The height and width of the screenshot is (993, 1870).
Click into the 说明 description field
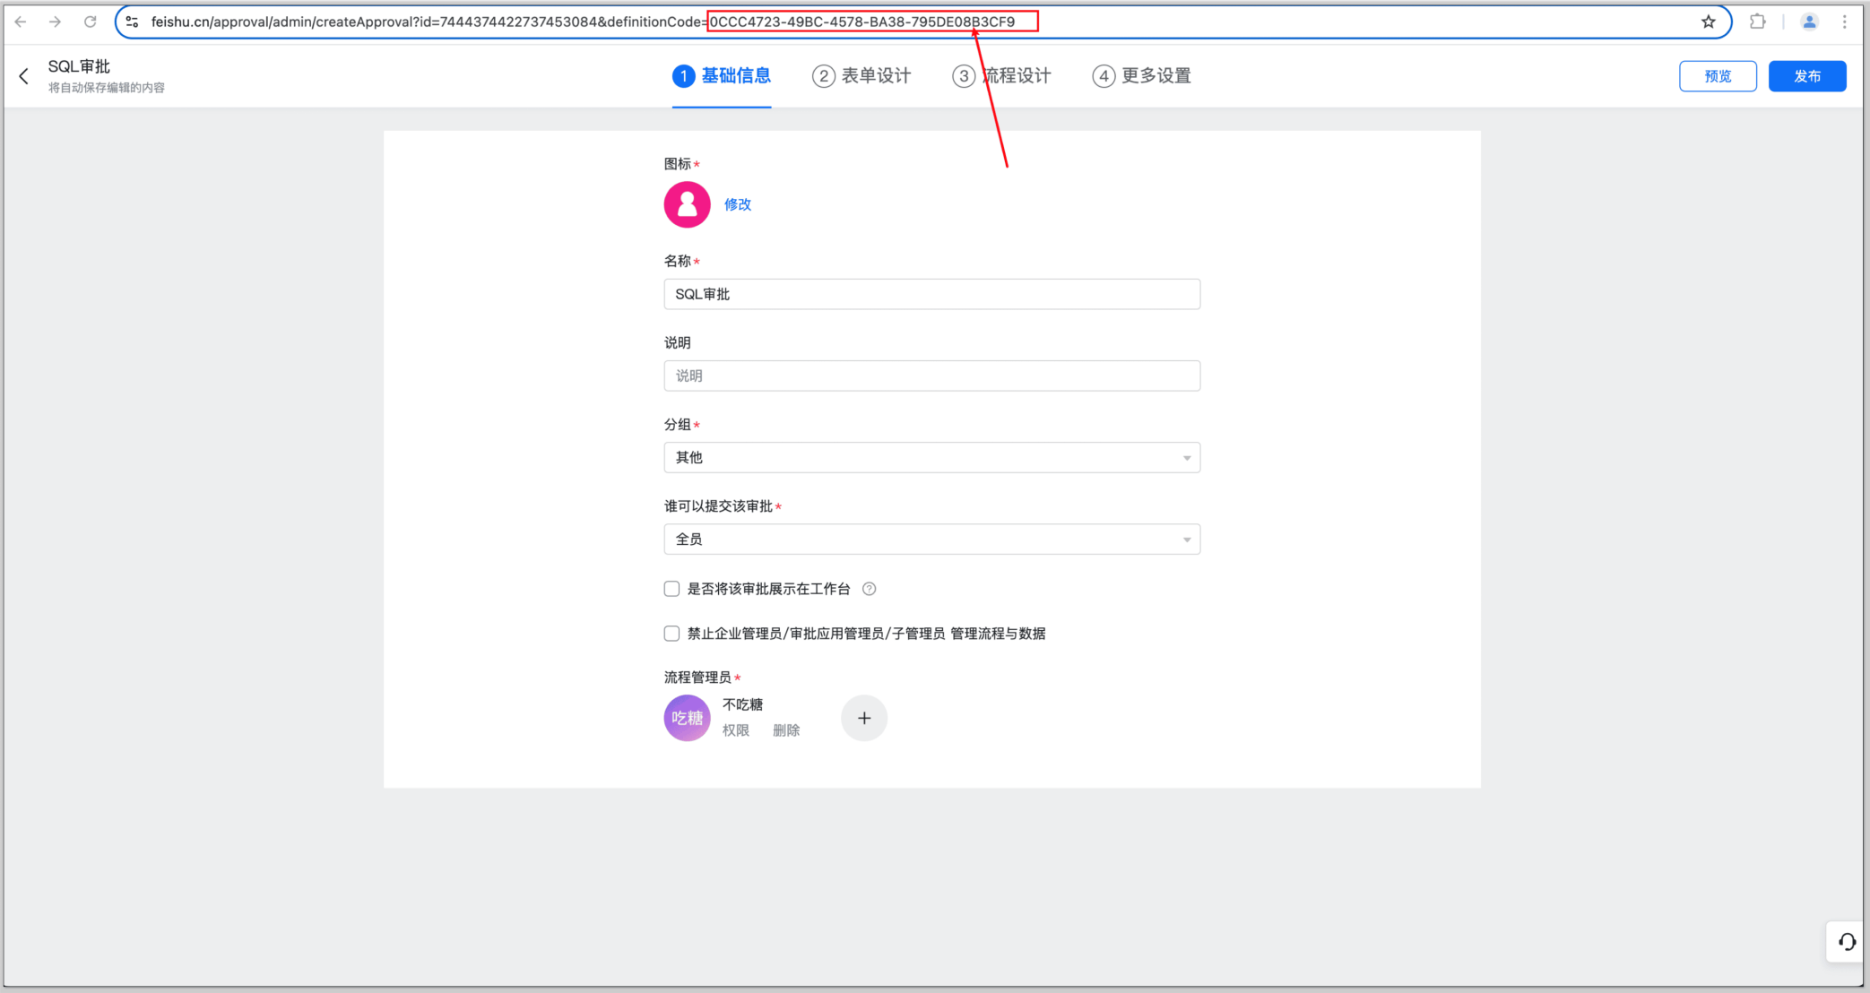click(931, 376)
